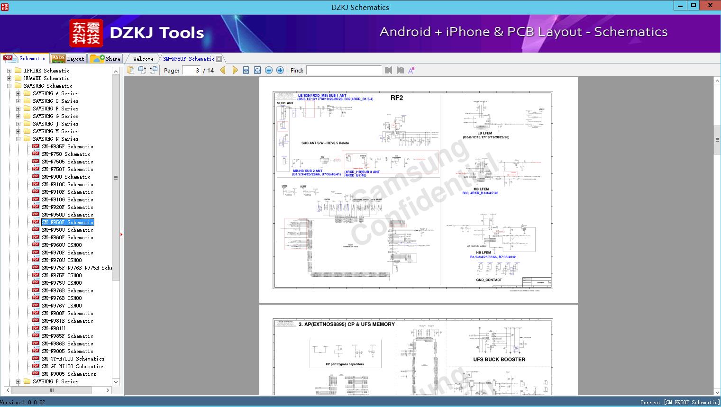Go to previous page with yellow arrow
Viewport: 721px width, 407px height.
[x=223, y=70]
